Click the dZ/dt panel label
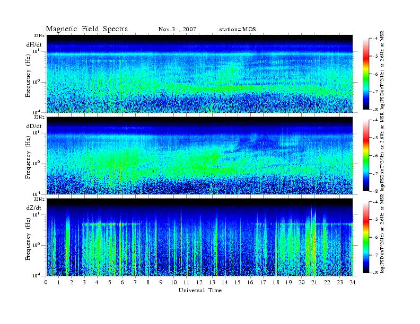 (x=34, y=208)
